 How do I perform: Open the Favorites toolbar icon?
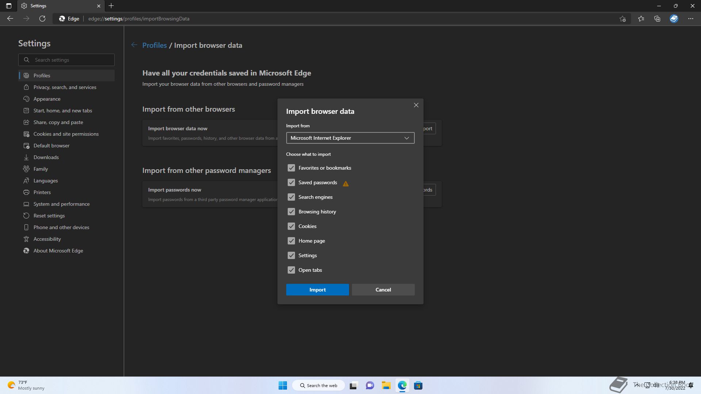pos(641,19)
